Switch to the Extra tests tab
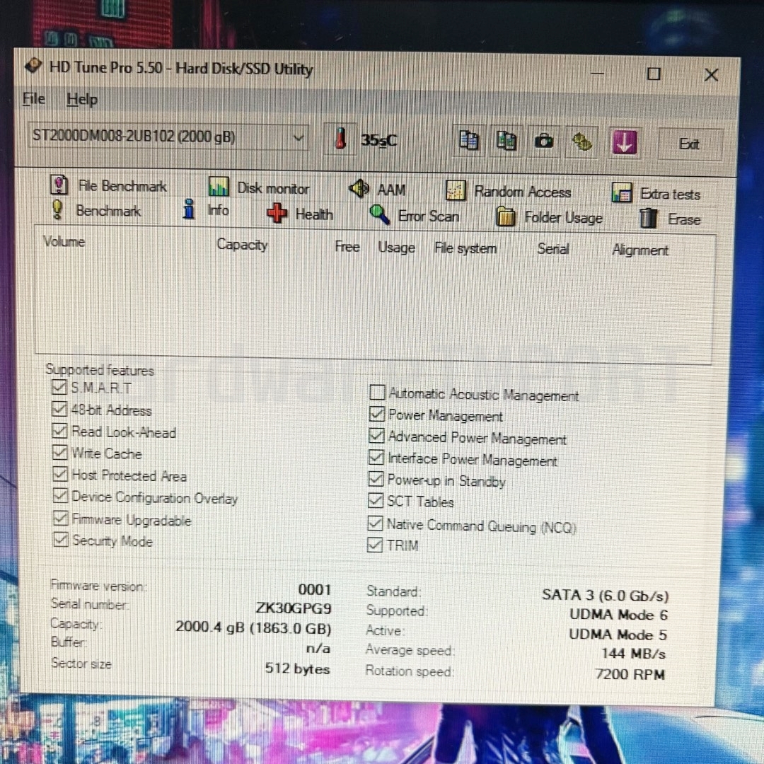The image size is (764, 764). tap(656, 193)
